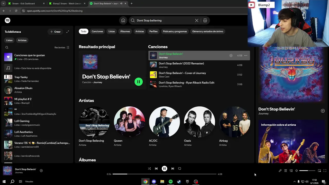Screen dimensions: 329x185
Task: Open Mi playlist # 2 in library
Action: point(37,101)
